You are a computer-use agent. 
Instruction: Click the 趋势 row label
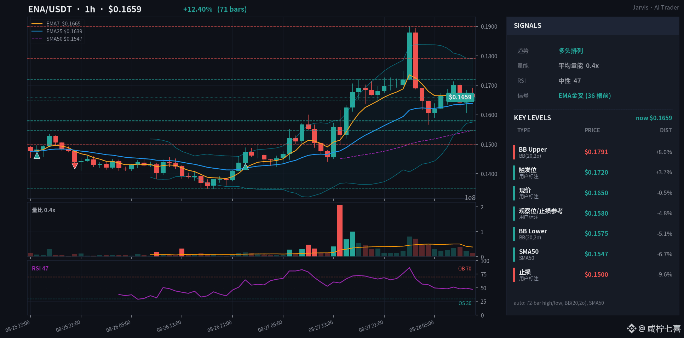coord(523,51)
